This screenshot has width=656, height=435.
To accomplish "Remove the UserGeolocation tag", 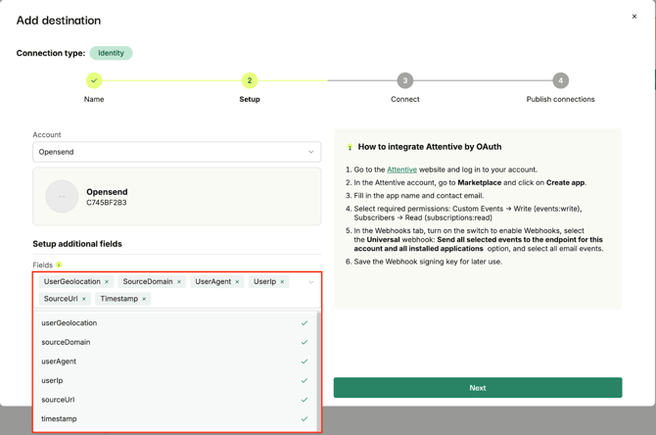I will pyautogui.click(x=107, y=282).
